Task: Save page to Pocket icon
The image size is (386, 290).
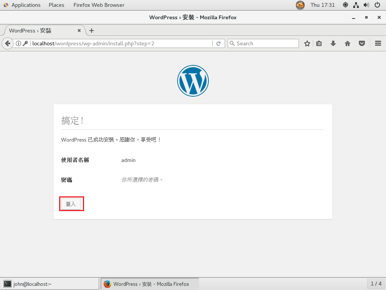Action: (x=361, y=44)
